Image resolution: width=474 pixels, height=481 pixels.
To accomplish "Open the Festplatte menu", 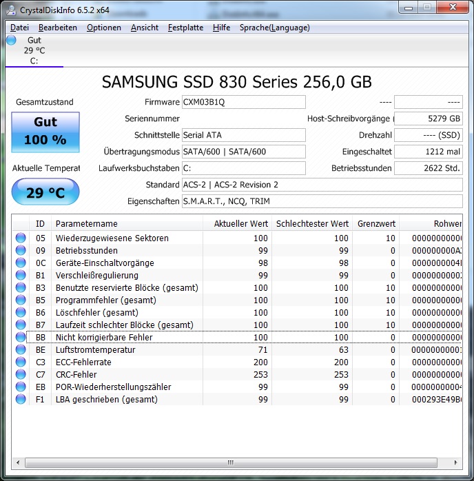I will coord(185,28).
